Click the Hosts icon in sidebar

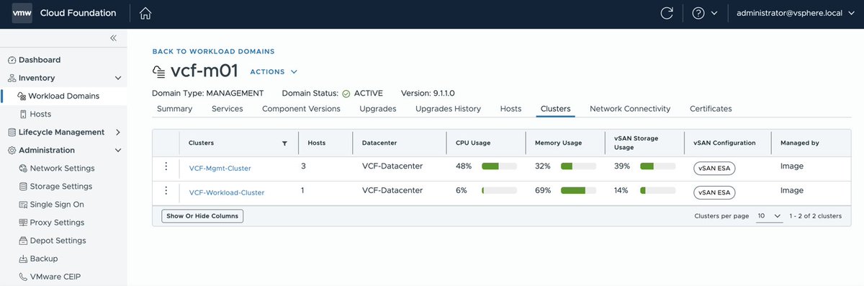point(23,114)
